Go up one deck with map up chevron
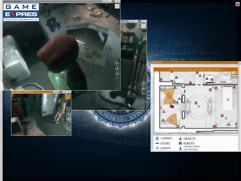The width and height of the screenshot is (241, 181). [233, 73]
